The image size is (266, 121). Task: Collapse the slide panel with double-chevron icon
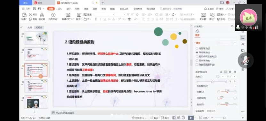21,27
